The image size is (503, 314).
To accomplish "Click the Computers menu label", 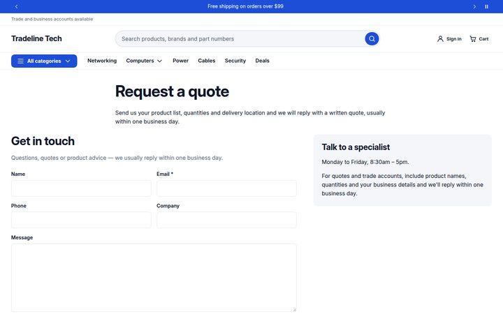I will click(140, 61).
